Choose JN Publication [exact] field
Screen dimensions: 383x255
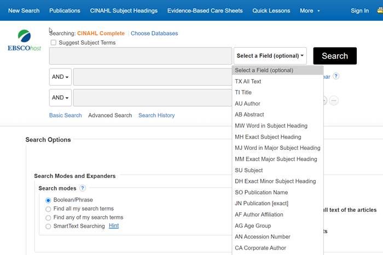pyautogui.click(x=277, y=204)
